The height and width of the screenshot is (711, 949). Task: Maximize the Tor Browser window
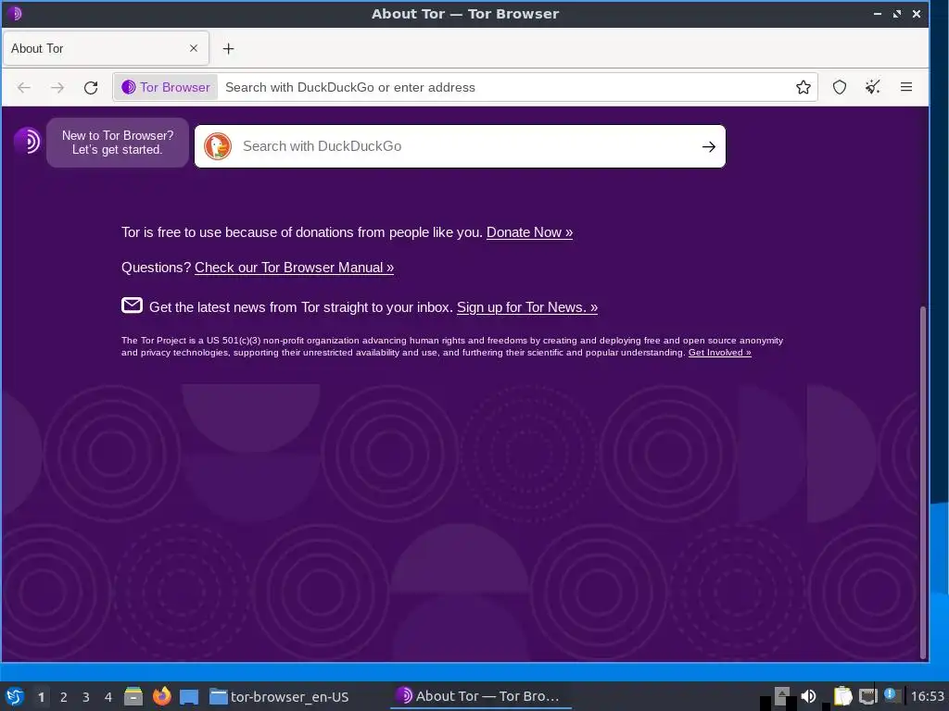897,14
